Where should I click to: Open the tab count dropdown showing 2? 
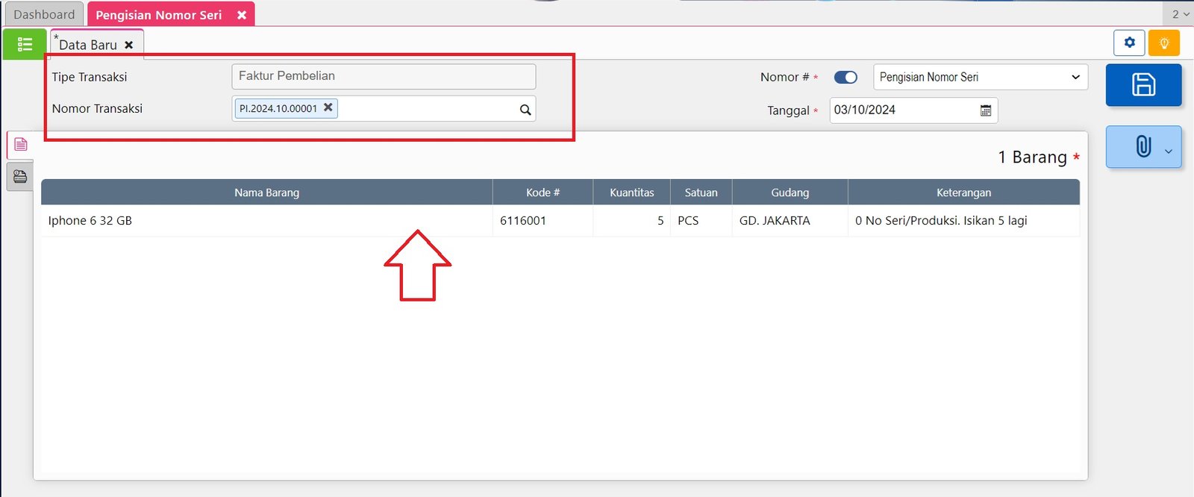pyautogui.click(x=1179, y=14)
